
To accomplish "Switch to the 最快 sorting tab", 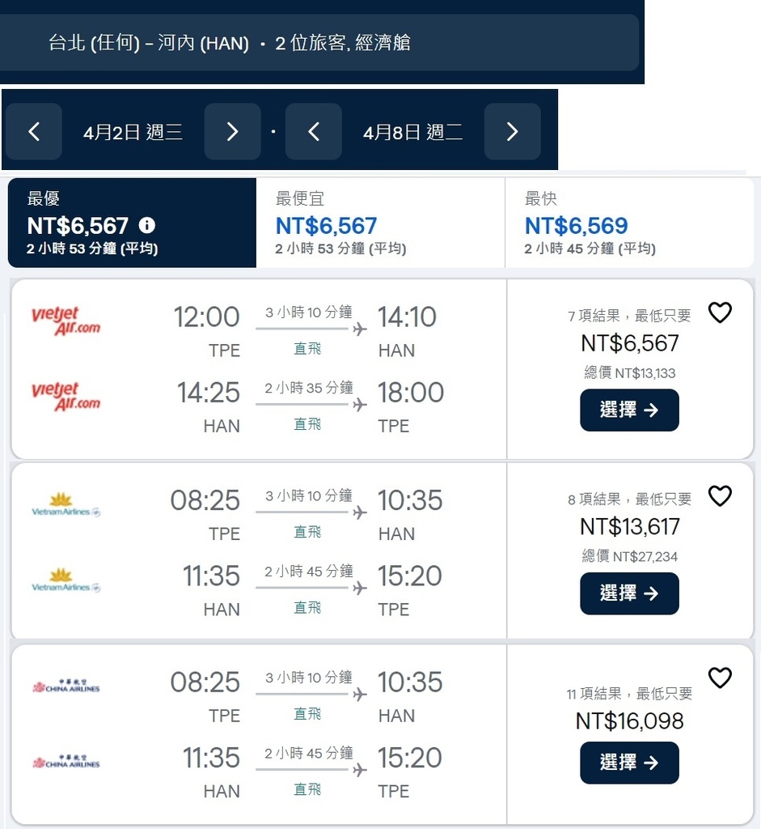I will [629, 223].
